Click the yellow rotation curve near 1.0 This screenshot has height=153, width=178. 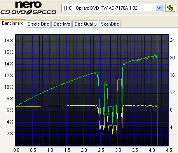pyautogui.click(x=50, y=106)
